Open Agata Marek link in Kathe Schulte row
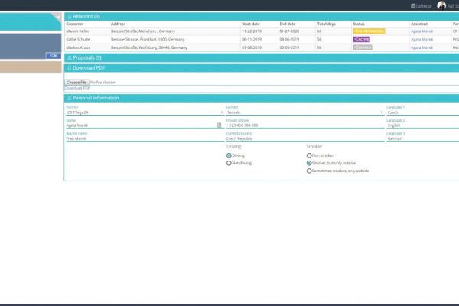The height and width of the screenshot is (306, 459). tap(422, 39)
